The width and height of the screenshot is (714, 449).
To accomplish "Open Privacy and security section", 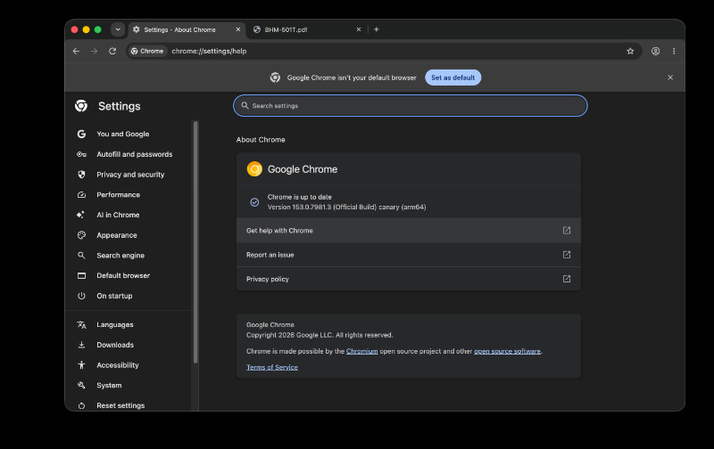I will (129, 175).
